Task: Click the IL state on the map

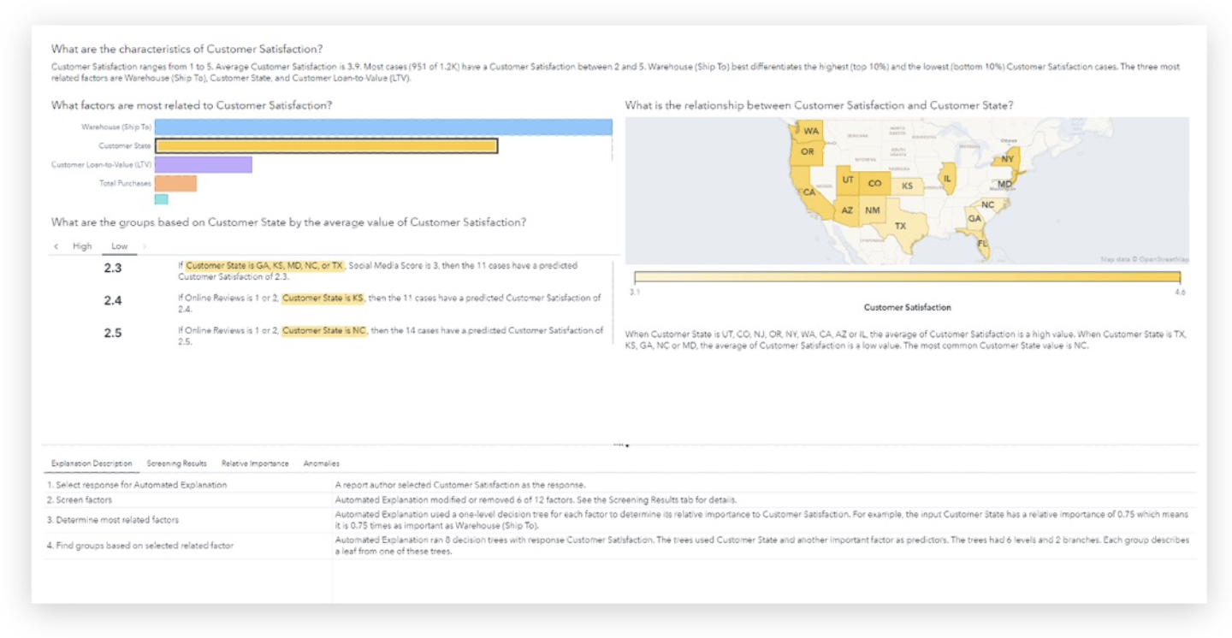Action: [947, 178]
